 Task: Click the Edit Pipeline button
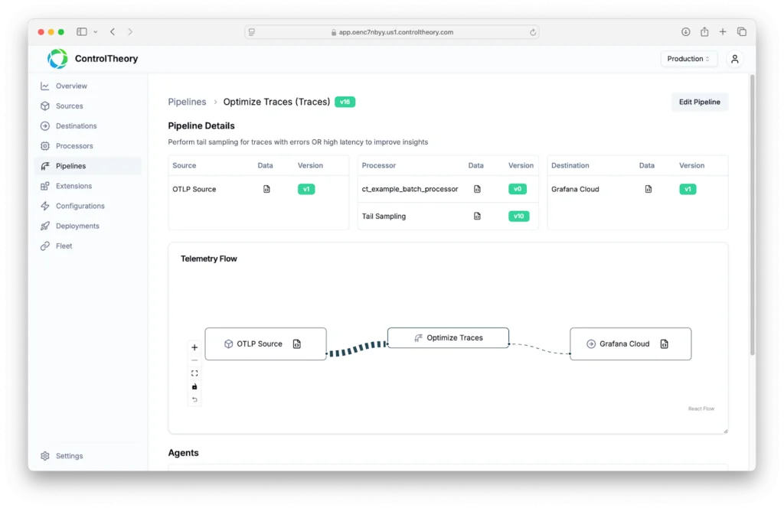tap(699, 102)
